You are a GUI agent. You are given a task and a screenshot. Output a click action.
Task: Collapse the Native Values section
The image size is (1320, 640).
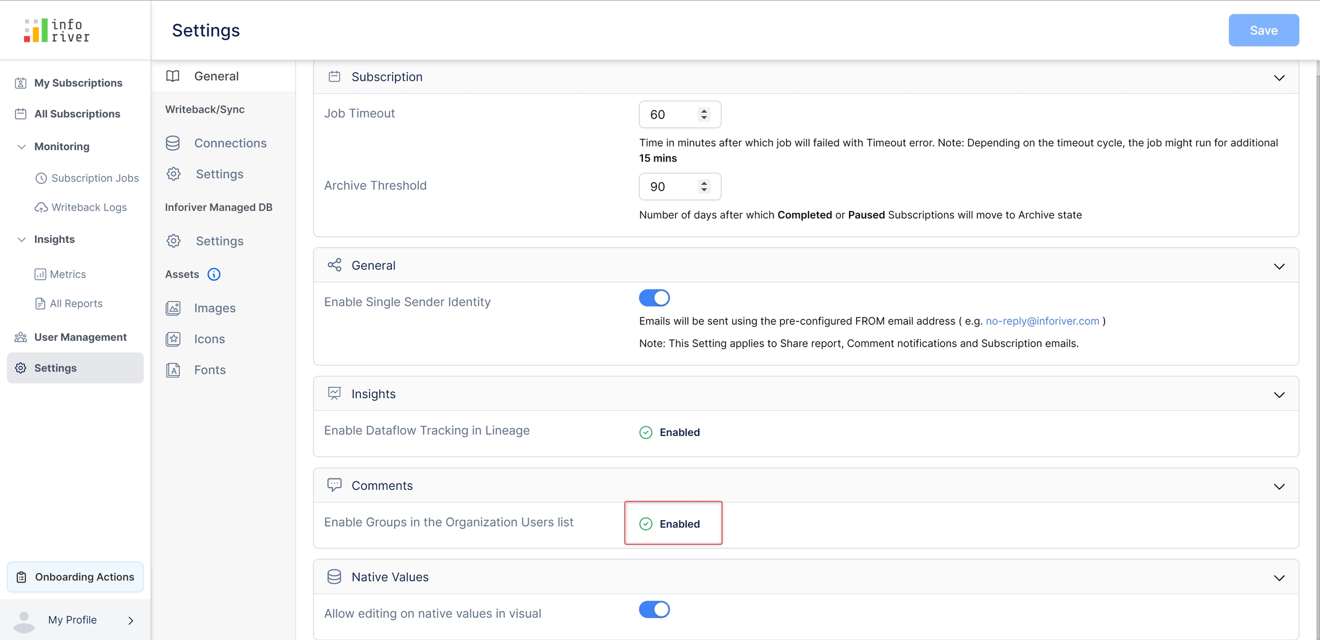pyautogui.click(x=1279, y=578)
